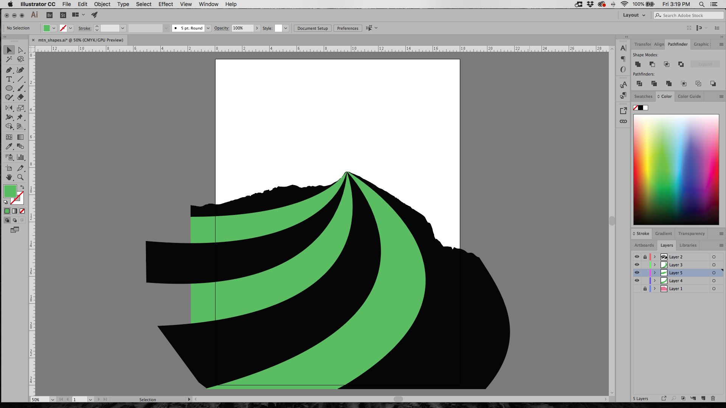
Task: Open the Window menu
Action: pyautogui.click(x=209, y=4)
